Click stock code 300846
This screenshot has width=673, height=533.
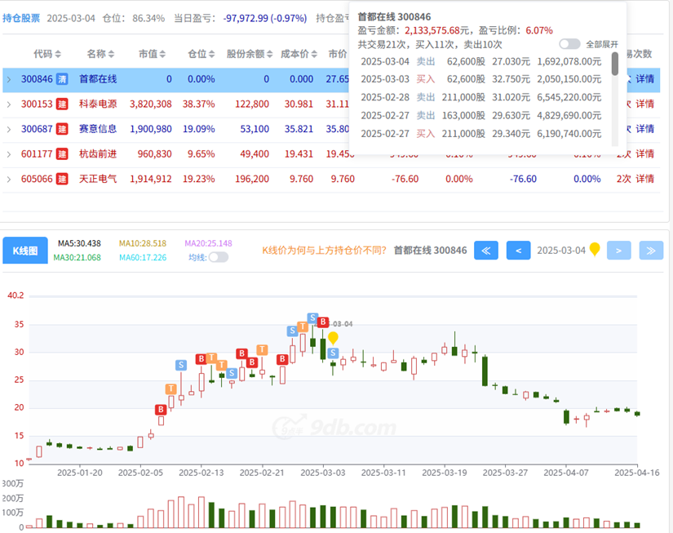37,79
